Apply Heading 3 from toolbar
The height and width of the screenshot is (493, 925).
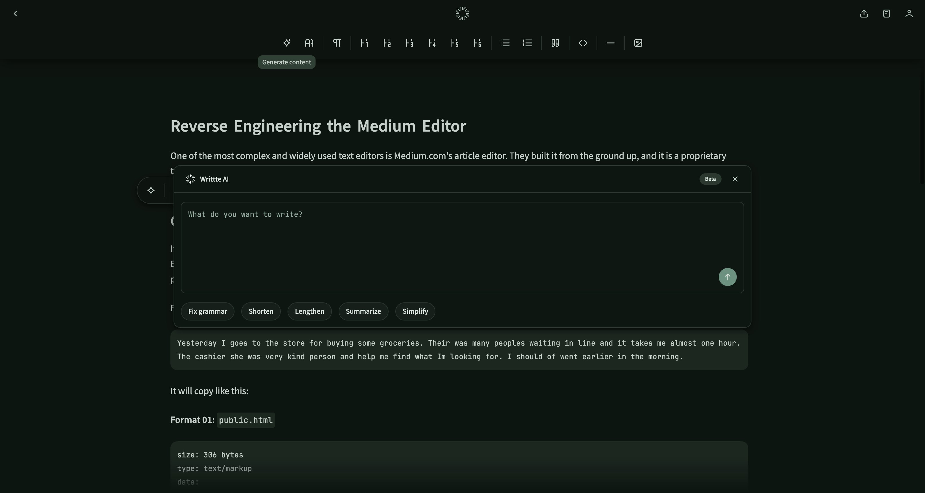409,43
